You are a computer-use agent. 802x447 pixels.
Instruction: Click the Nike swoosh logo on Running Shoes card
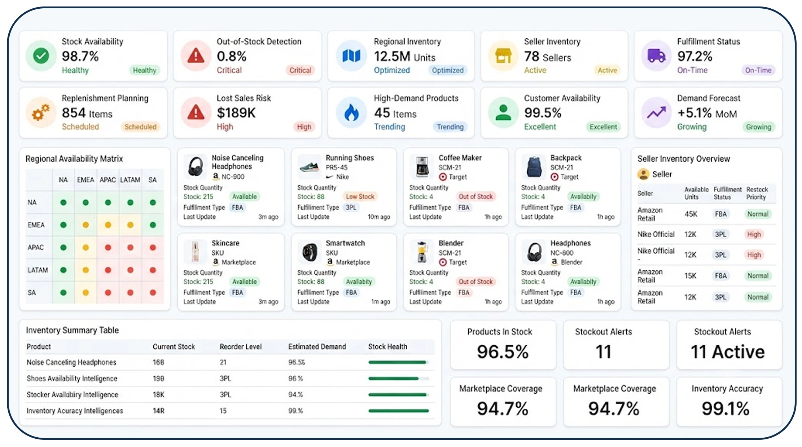[x=329, y=177]
